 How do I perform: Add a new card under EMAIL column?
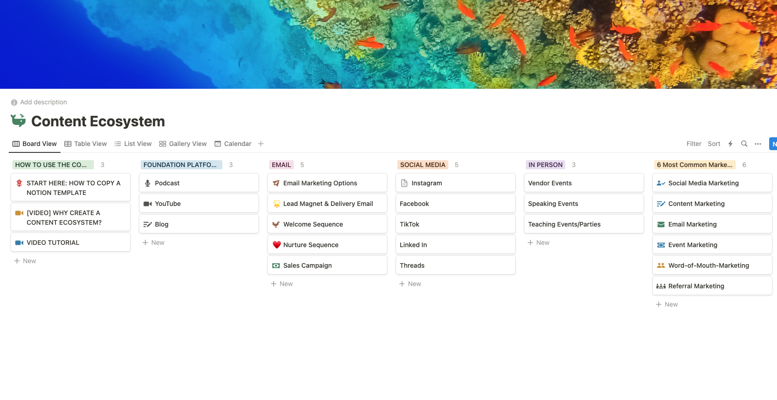[x=282, y=284]
